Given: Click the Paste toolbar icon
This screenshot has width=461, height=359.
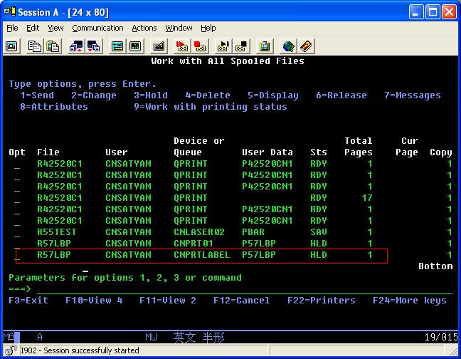Looking at the screenshot, I should (x=53, y=46).
